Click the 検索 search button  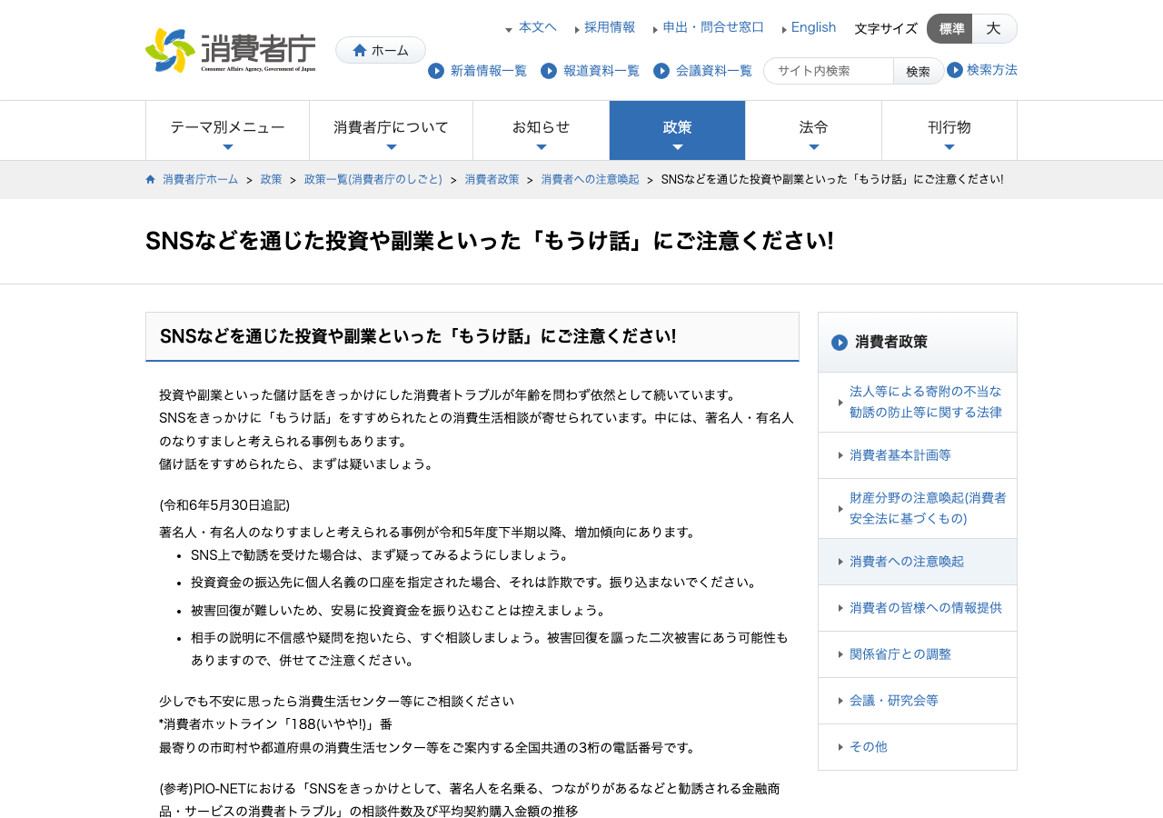tap(919, 71)
